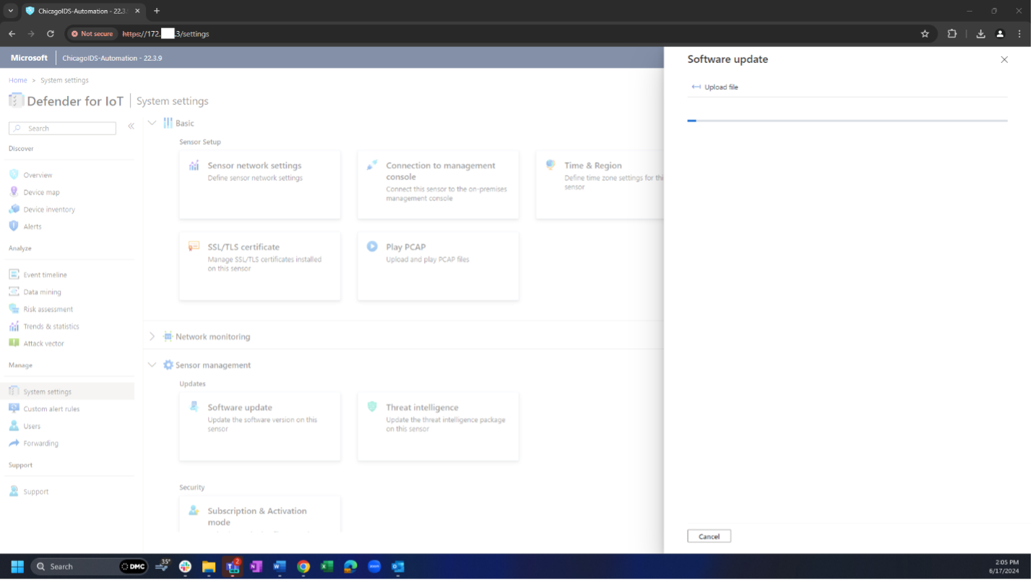Cancel the software update upload
This screenshot has width=1033, height=582.
pyautogui.click(x=709, y=537)
